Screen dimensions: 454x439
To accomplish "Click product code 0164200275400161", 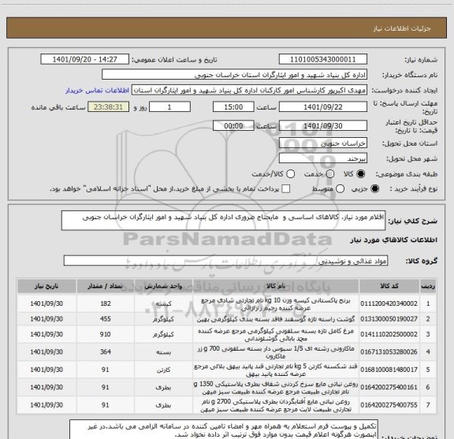I will pos(389,387).
